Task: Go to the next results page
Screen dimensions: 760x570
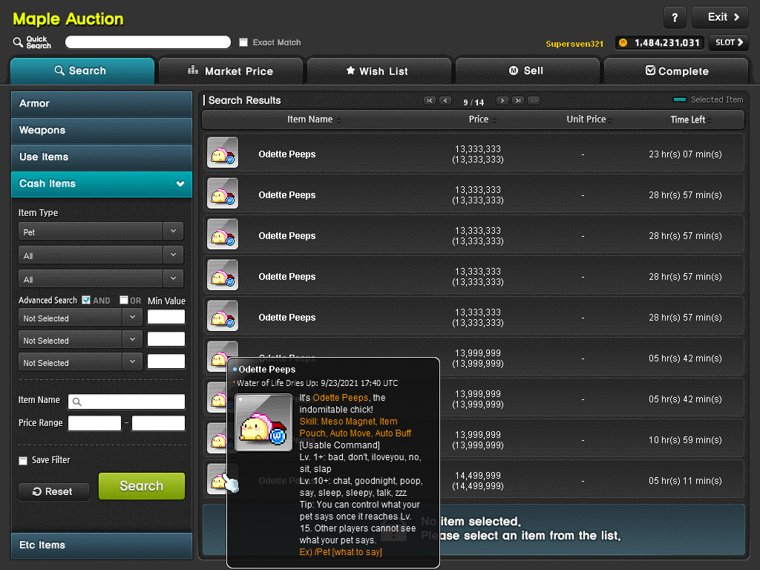Action: pos(502,101)
